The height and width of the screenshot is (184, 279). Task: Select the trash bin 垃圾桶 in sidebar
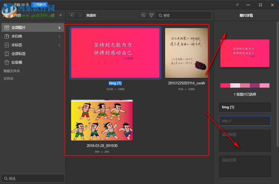coord(16,62)
